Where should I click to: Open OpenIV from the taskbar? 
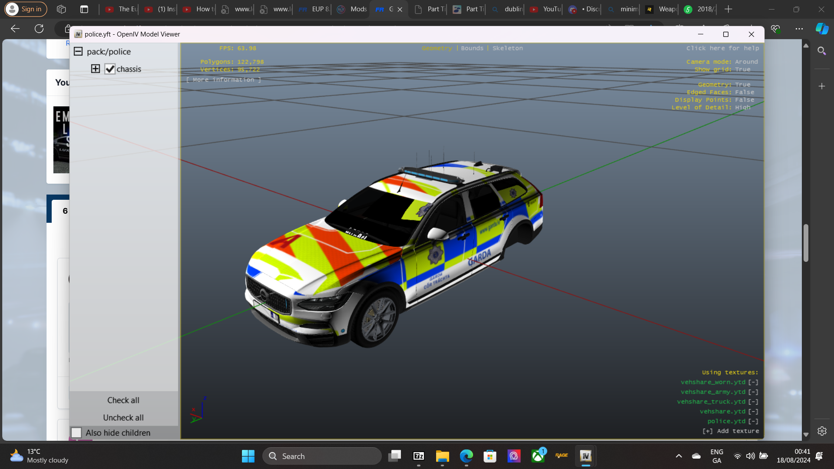(x=586, y=456)
